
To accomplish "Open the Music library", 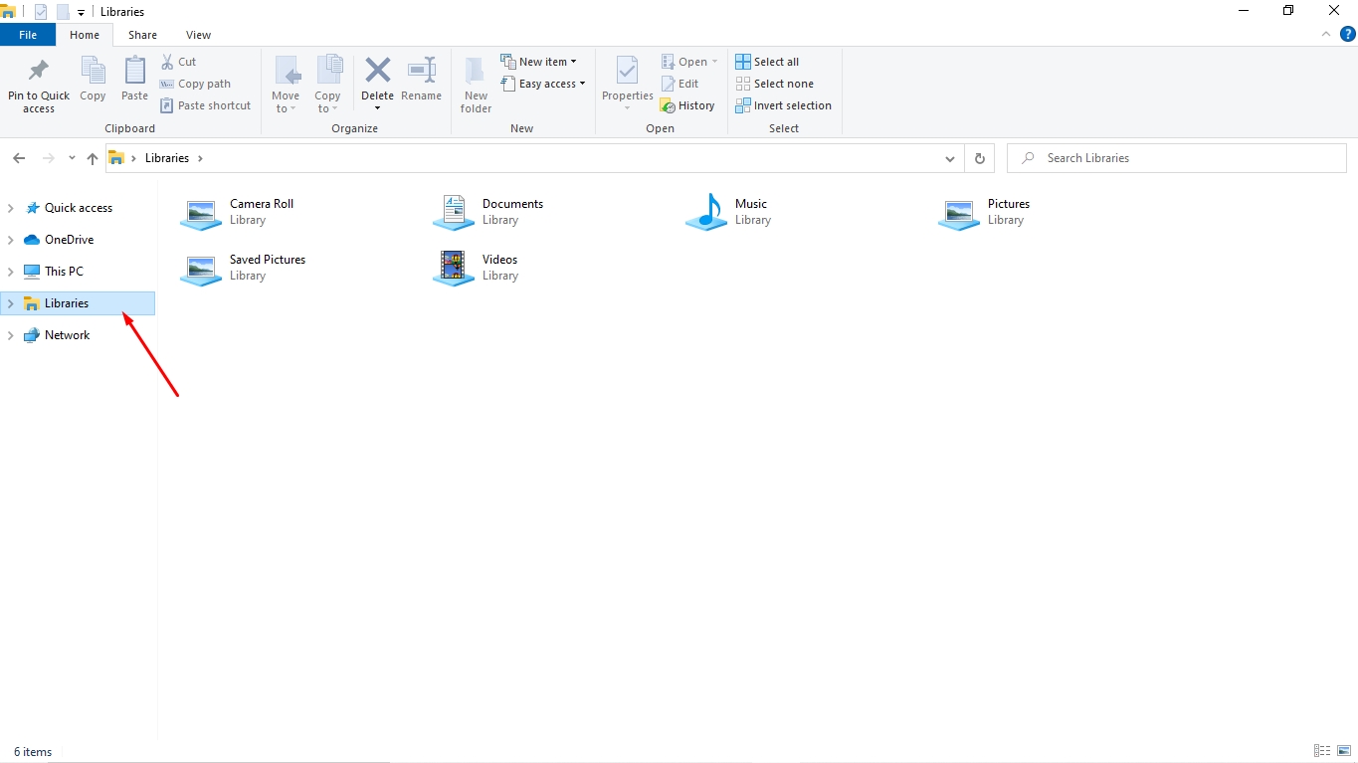I will pyautogui.click(x=728, y=211).
